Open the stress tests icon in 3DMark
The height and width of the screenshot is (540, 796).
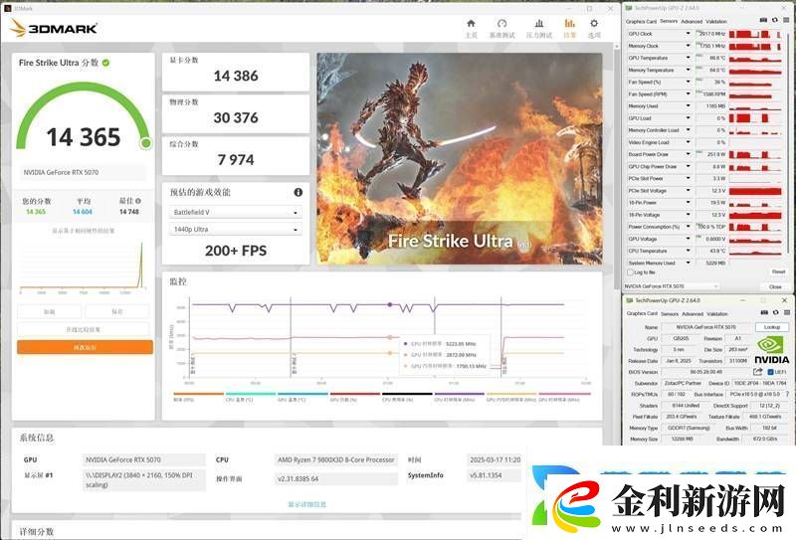coord(539,23)
